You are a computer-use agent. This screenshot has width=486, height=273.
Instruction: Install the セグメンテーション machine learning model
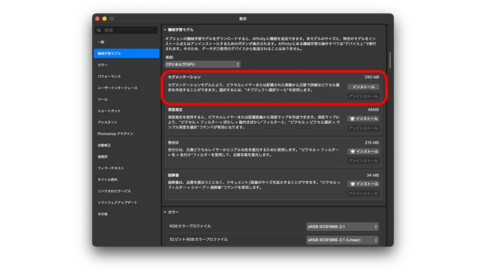click(x=363, y=87)
